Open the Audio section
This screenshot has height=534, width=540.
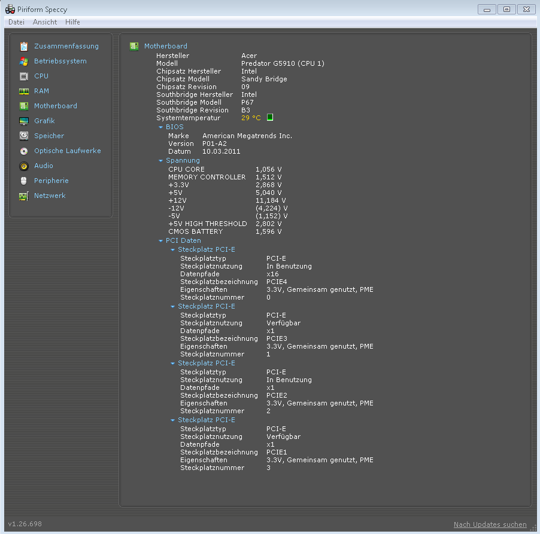pyautogui.click(x=44, y=166)
